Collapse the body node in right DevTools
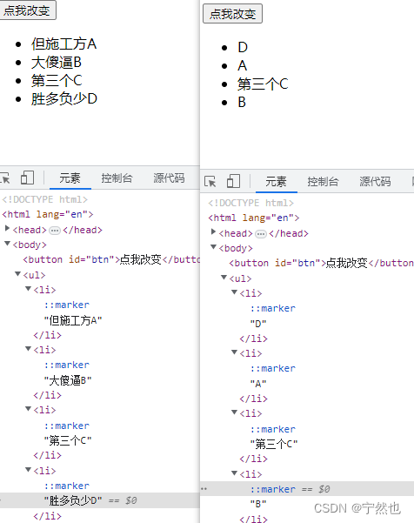 point(213,247)
